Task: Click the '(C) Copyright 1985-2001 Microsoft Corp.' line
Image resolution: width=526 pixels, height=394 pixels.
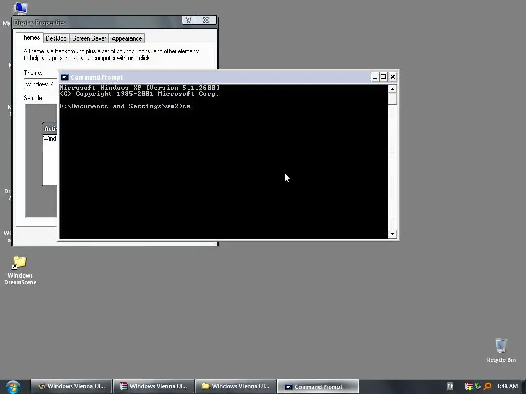Action: [x=140, y=94]
